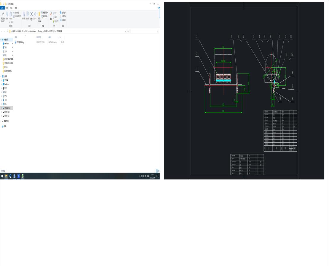
Task: Click the blue help icon at the ribbon's right end
Action: coord(159,8)
